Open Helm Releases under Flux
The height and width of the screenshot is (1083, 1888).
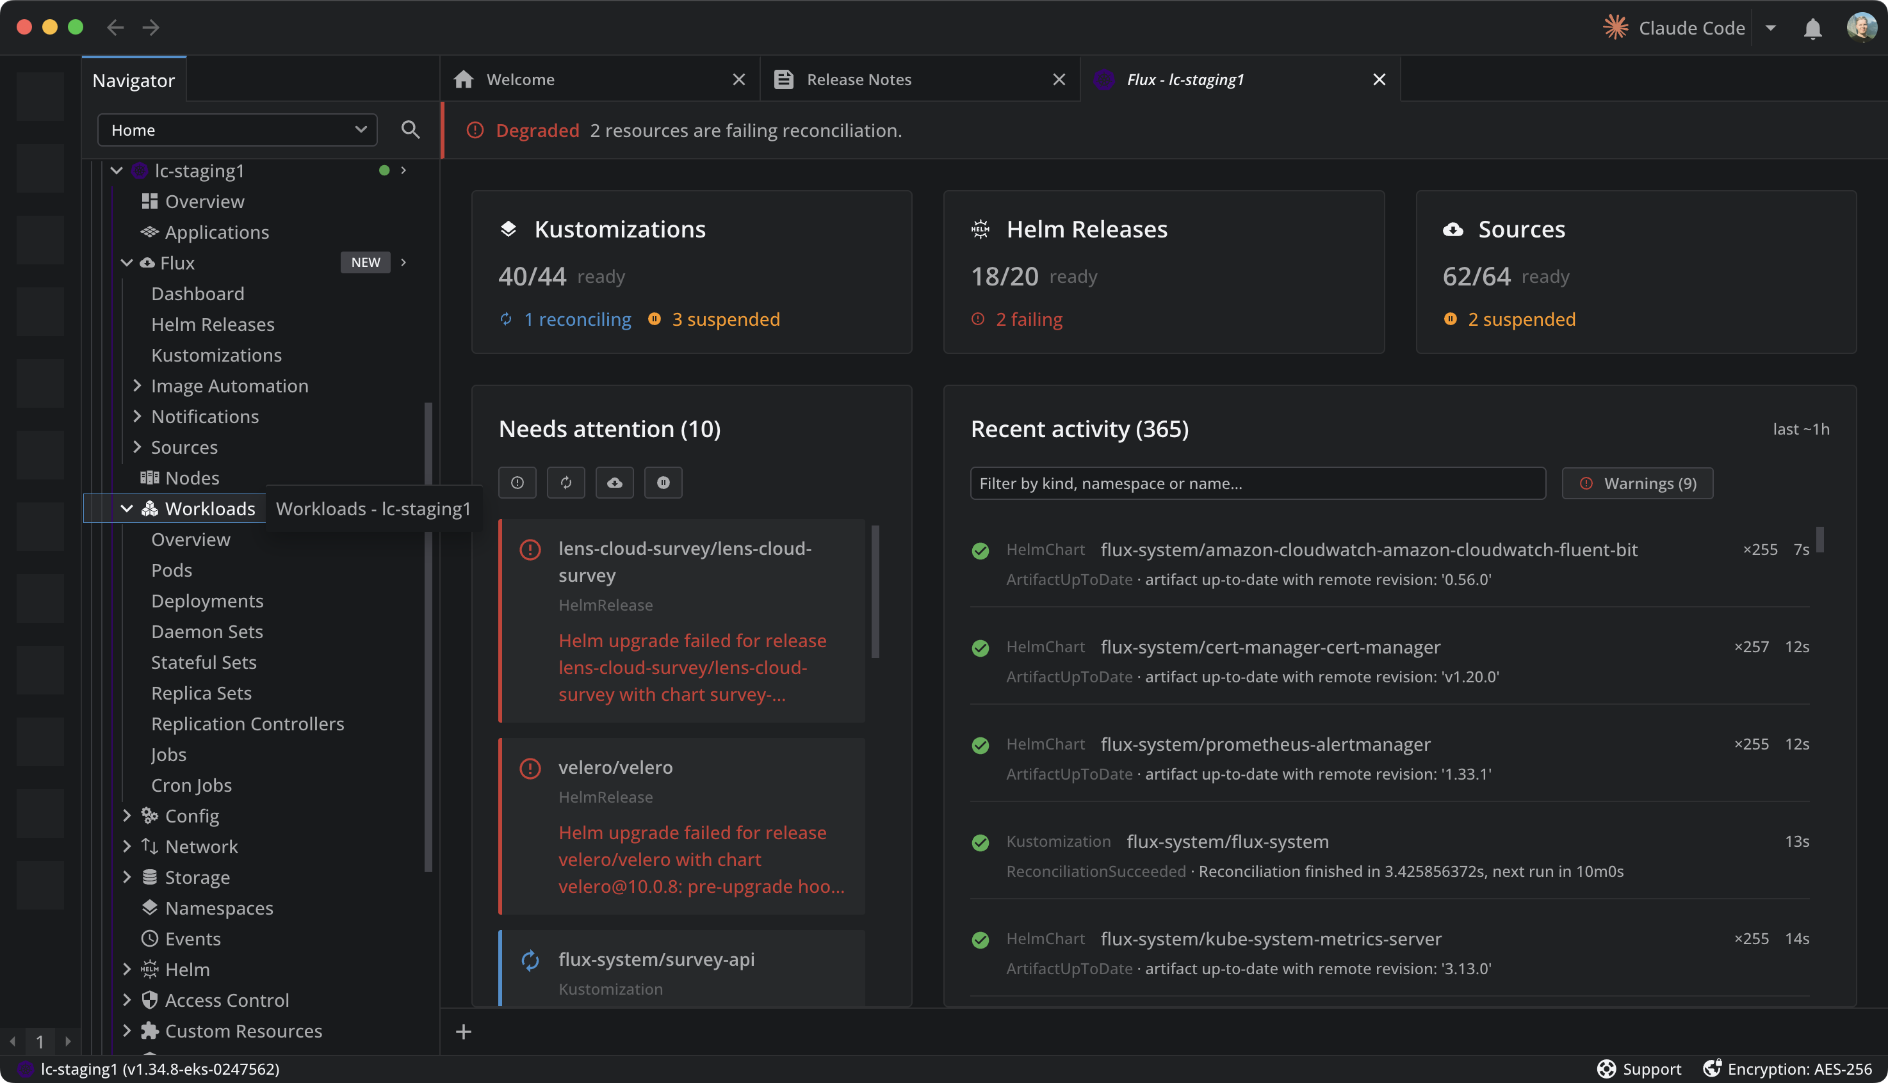pyautogui.click(x=213, y=325)
